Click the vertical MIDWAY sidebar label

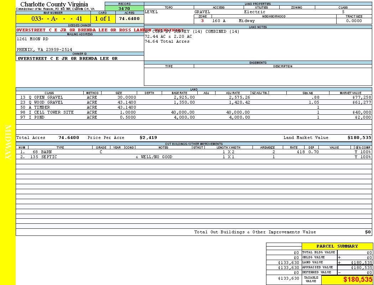click(8, 142)
